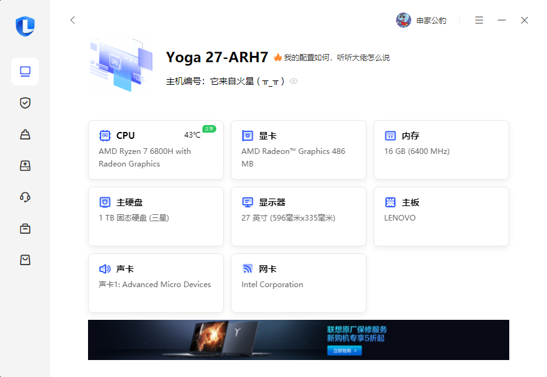Click the LENOVO motherboard text
The image size is (547, 377).
[x=400, y=217]
